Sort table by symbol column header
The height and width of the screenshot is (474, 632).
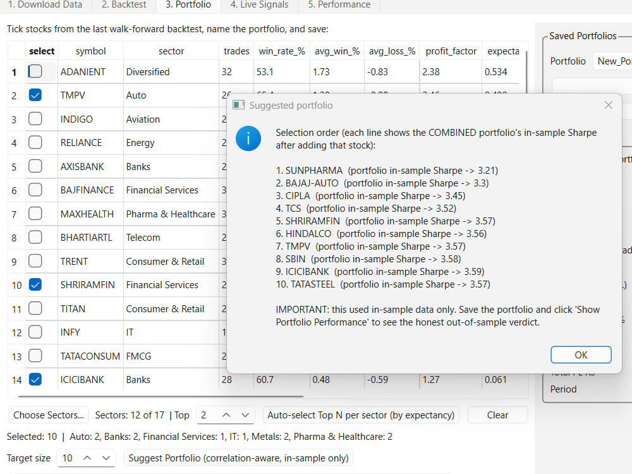90,51
